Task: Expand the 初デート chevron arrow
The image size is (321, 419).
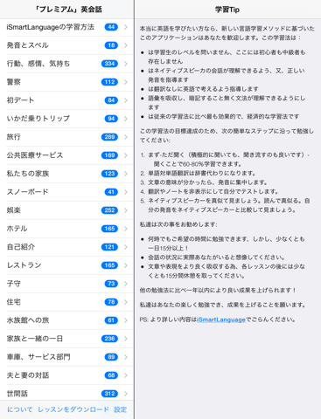Action: coord(126,100)
